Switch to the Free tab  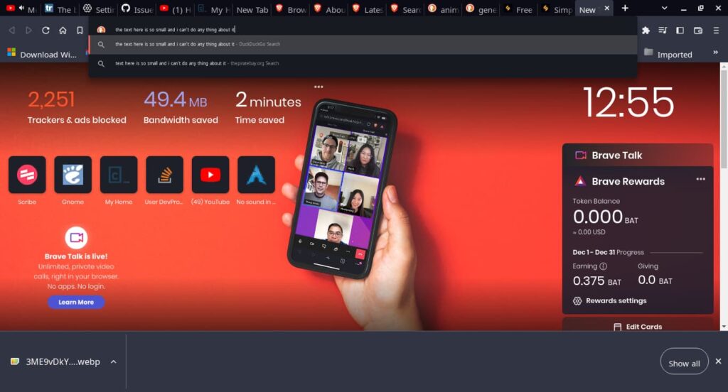click(518, 9)
